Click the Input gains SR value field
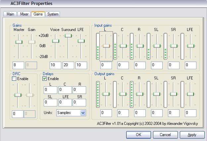 [174, 65]
